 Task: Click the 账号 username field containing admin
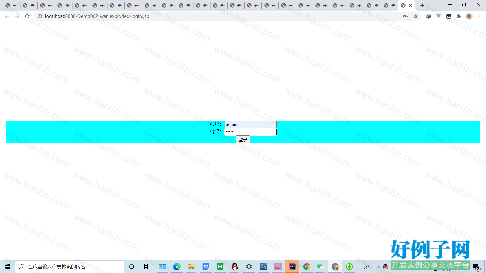click(x=250, y=124)
